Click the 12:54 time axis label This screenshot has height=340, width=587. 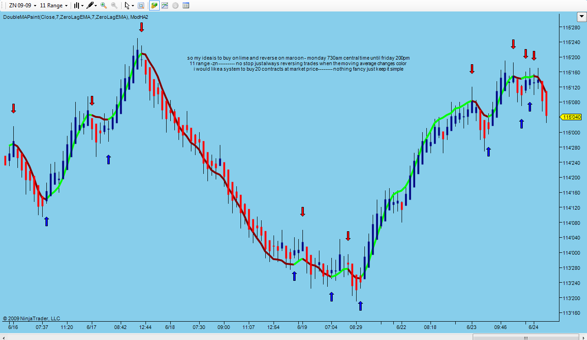click(273, 327)
